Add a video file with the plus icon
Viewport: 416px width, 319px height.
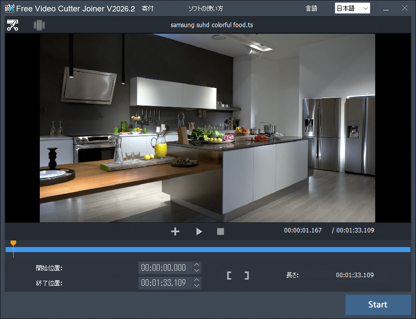pos(175,231)
